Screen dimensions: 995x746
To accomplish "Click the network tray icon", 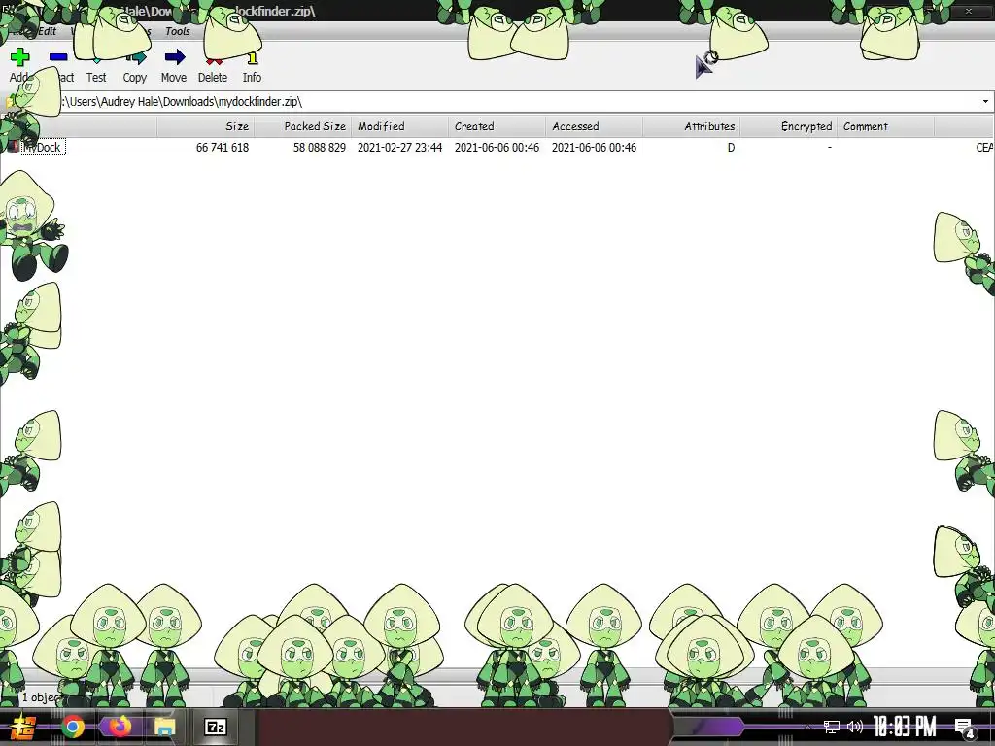I will click(x=832, y=727).
